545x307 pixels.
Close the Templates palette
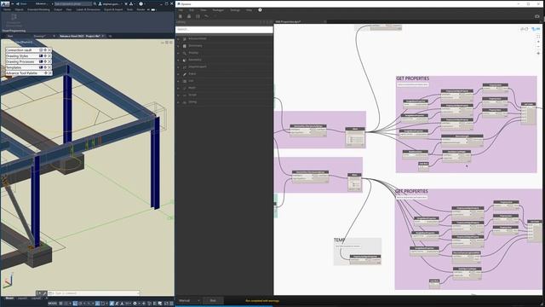click(49, 67)
